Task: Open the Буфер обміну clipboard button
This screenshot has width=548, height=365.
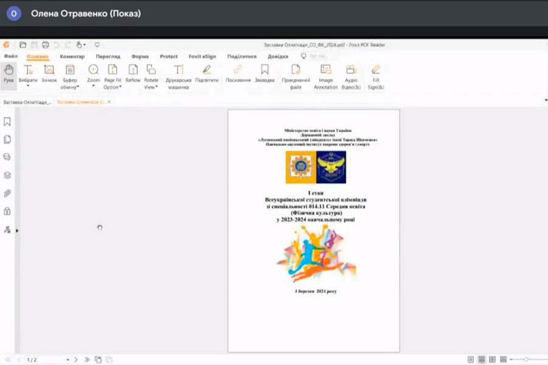Action: (70, 77)
